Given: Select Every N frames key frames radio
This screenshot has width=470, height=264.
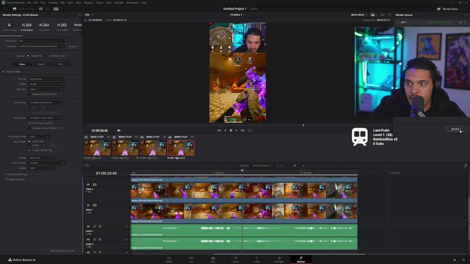Looking at the screenshot, I should tap(29, 145).
